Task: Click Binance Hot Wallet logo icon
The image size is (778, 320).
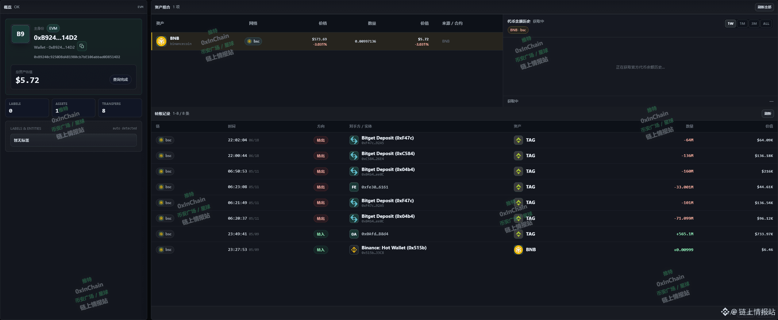Action: [x=354, y=250]
